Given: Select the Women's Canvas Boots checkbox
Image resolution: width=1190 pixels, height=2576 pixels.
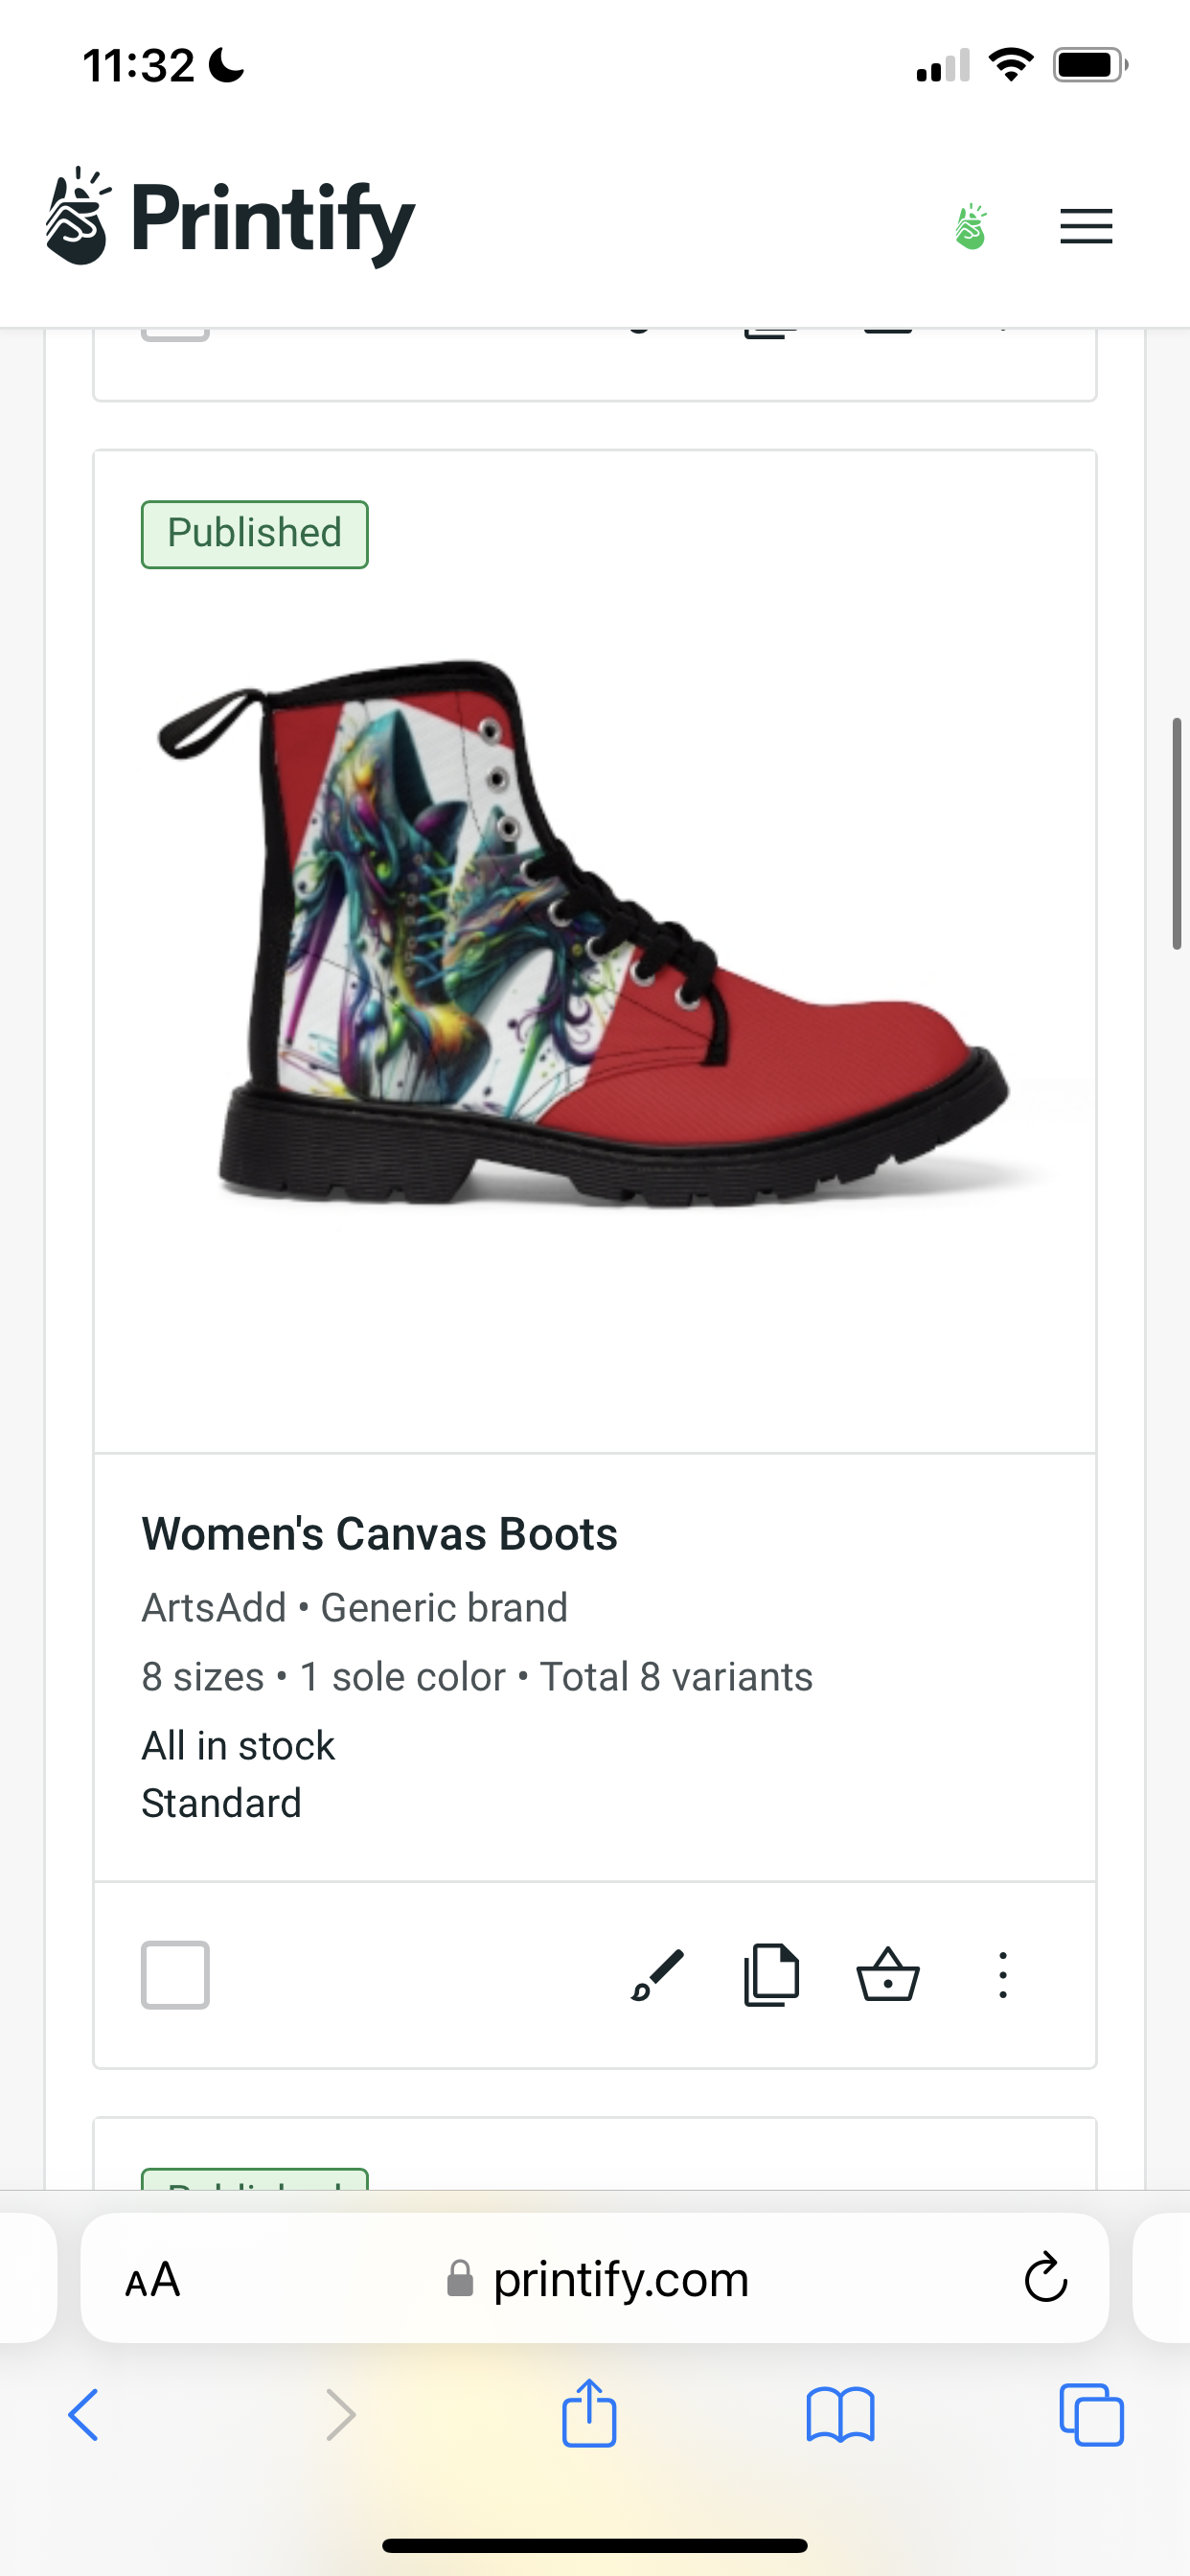Looking at the screenshot, I should click(x=175, y=1975).
